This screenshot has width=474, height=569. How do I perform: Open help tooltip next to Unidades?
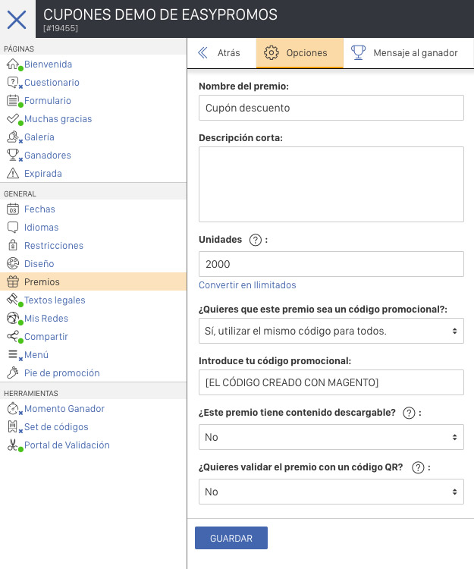coord(256,240)
